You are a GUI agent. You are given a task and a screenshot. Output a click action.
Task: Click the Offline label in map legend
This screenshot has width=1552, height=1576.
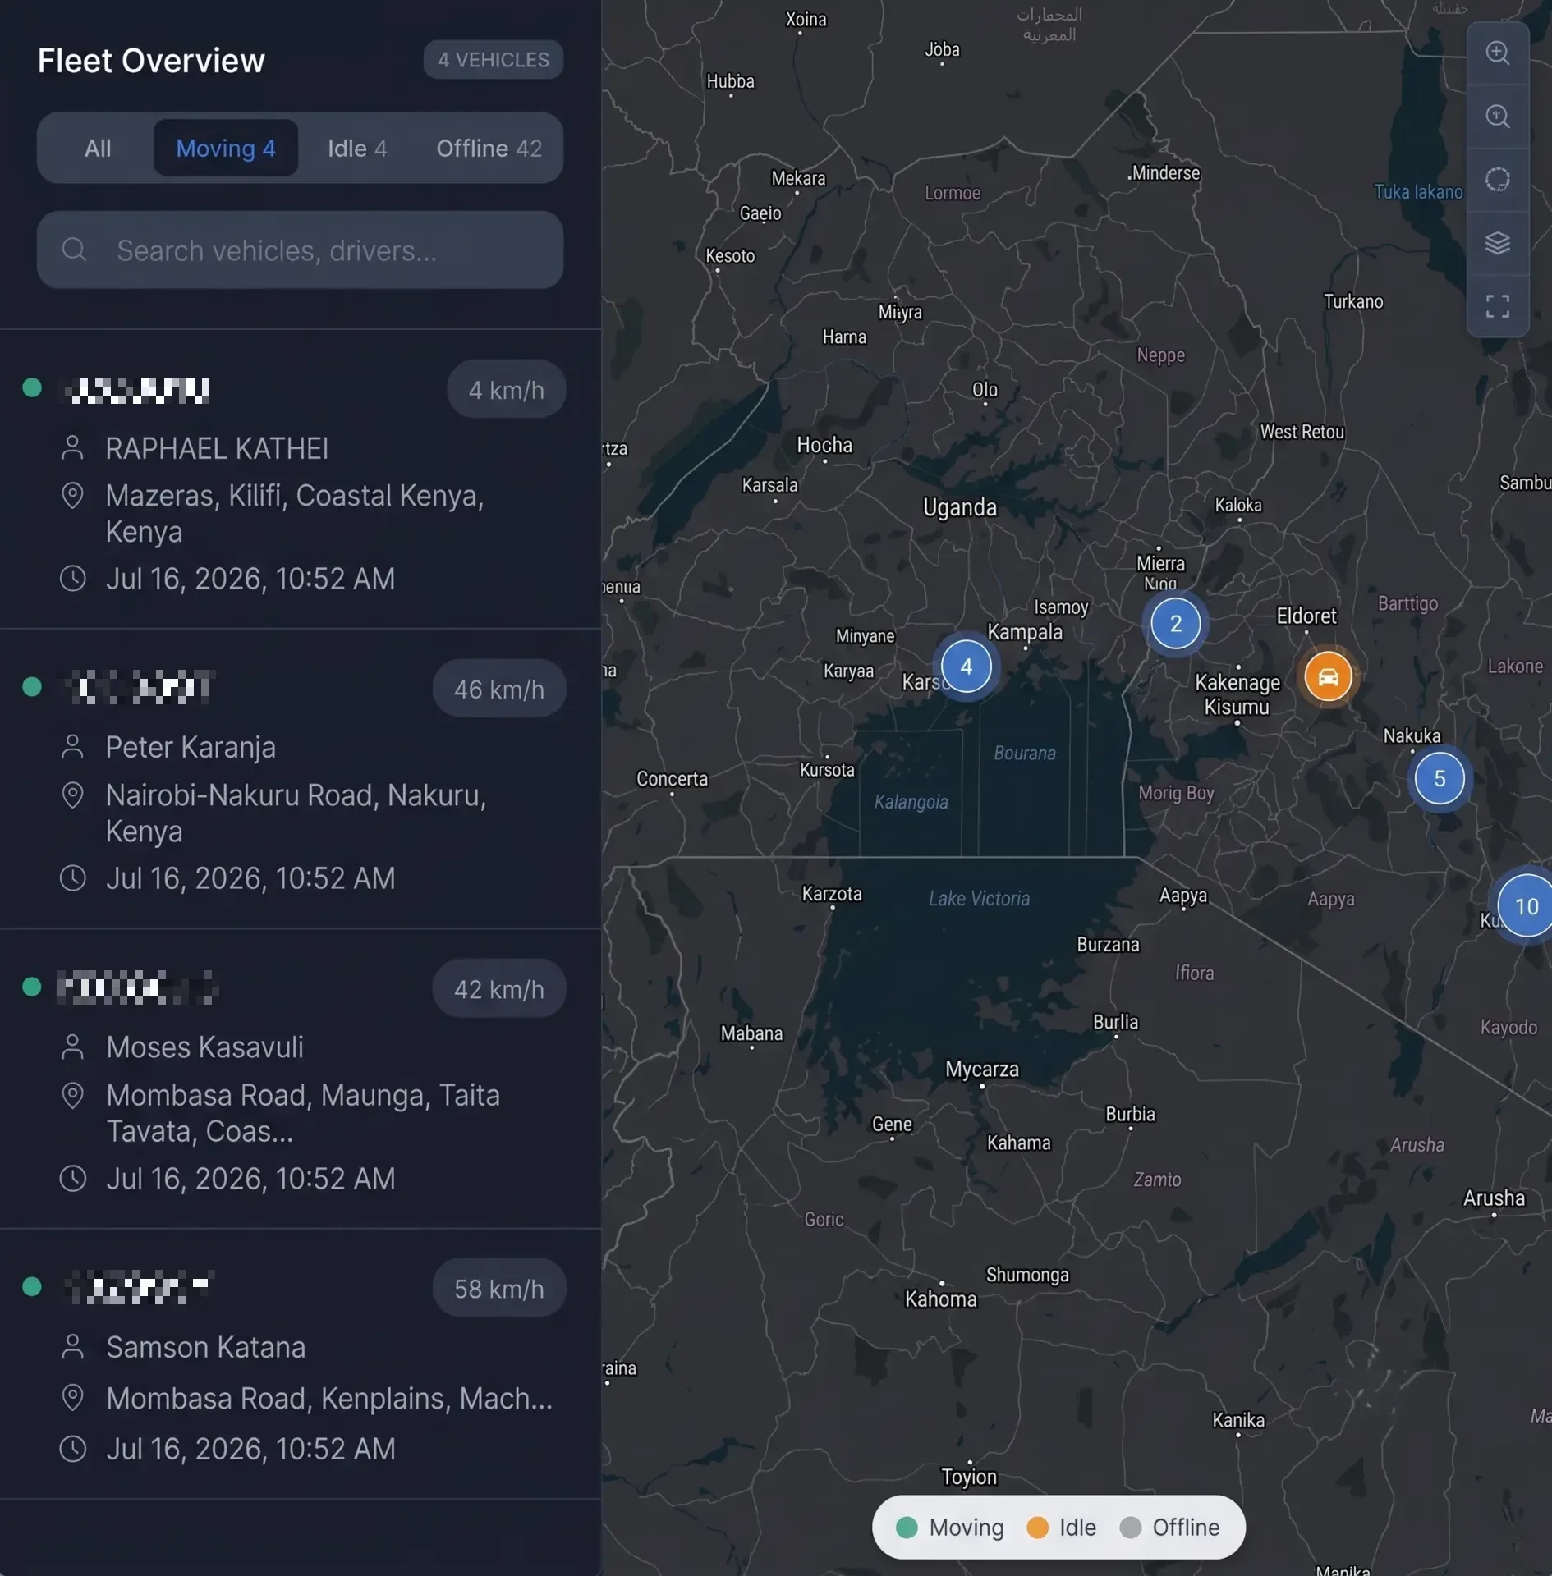point(1186,1528)
